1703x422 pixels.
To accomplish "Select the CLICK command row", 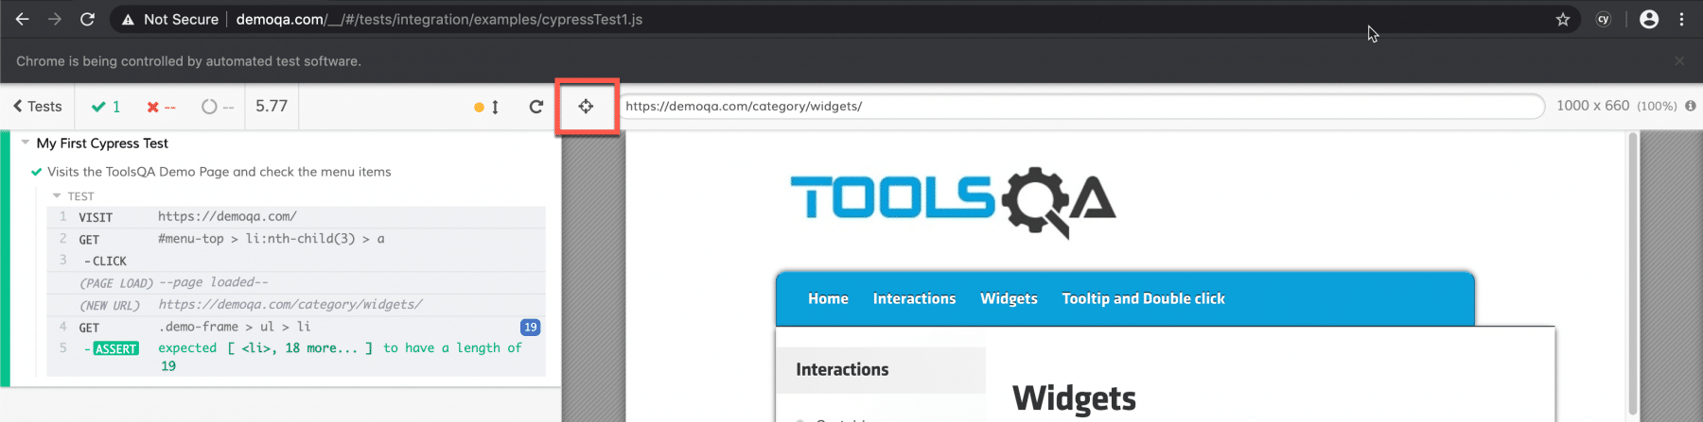I will pyautogui.click(x=296, y=261).
